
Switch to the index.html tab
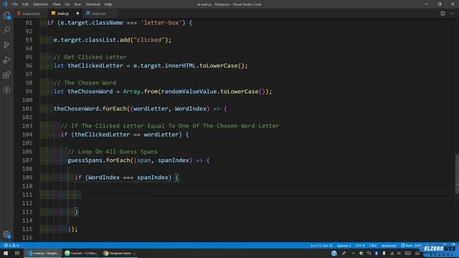click(31, 14)
